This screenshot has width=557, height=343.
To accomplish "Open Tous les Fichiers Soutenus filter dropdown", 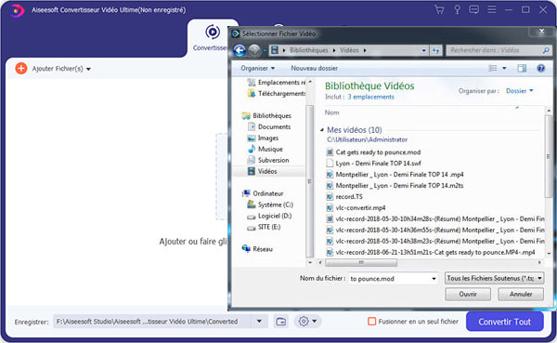I will click(x=495, y=278).
